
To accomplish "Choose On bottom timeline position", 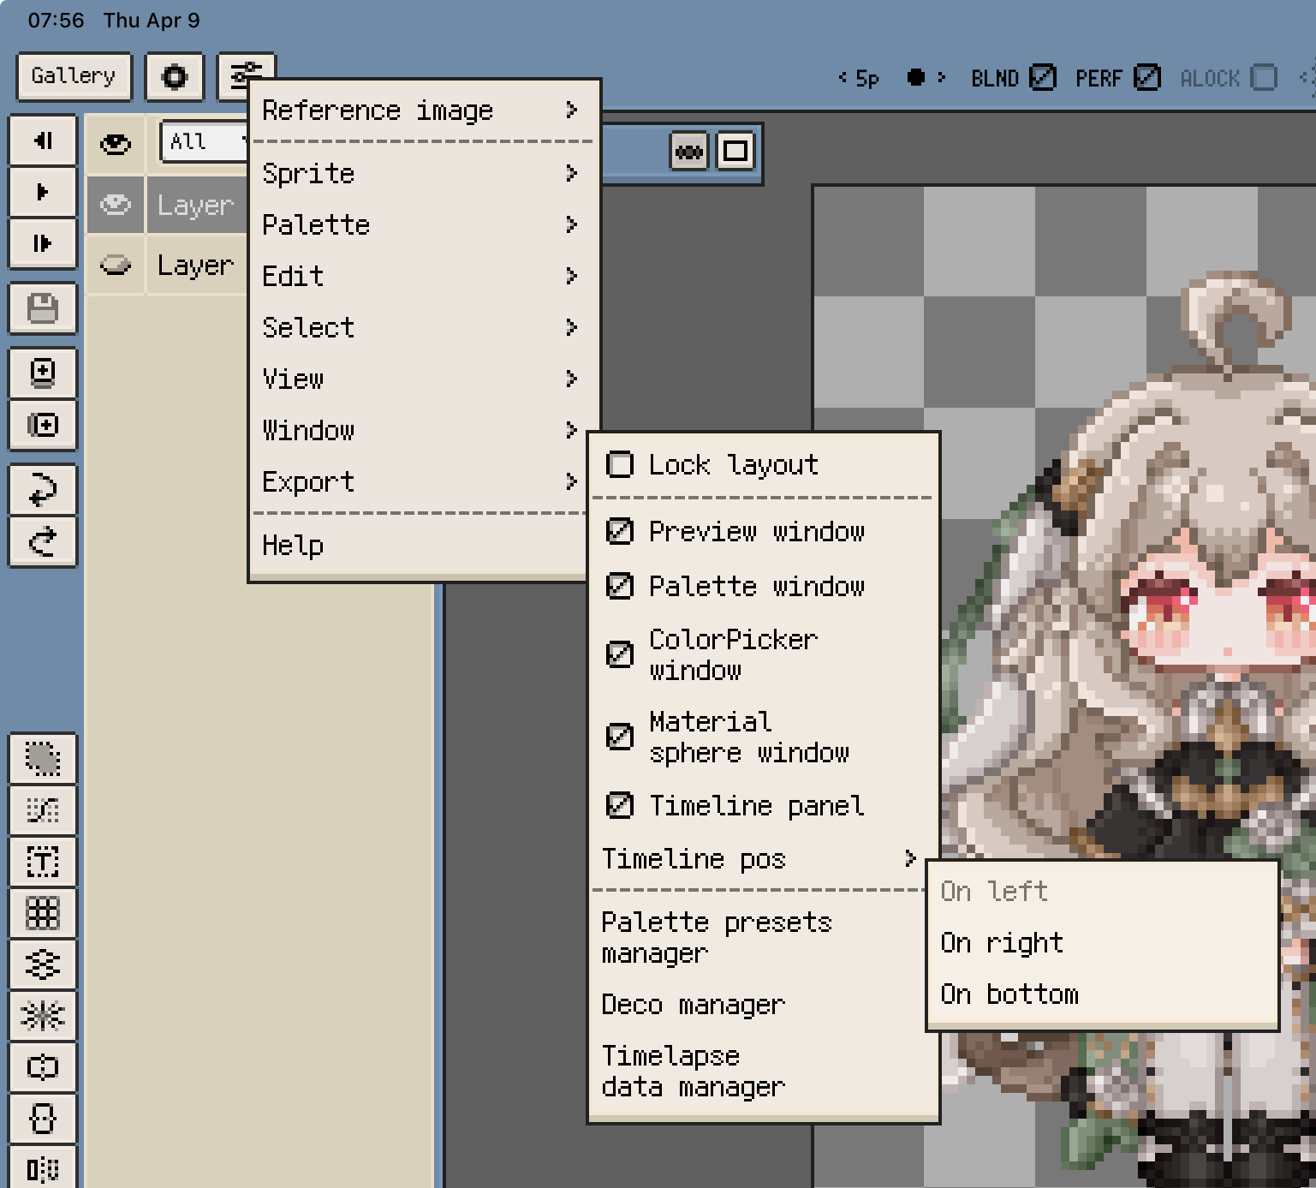I will [1009, 994].
